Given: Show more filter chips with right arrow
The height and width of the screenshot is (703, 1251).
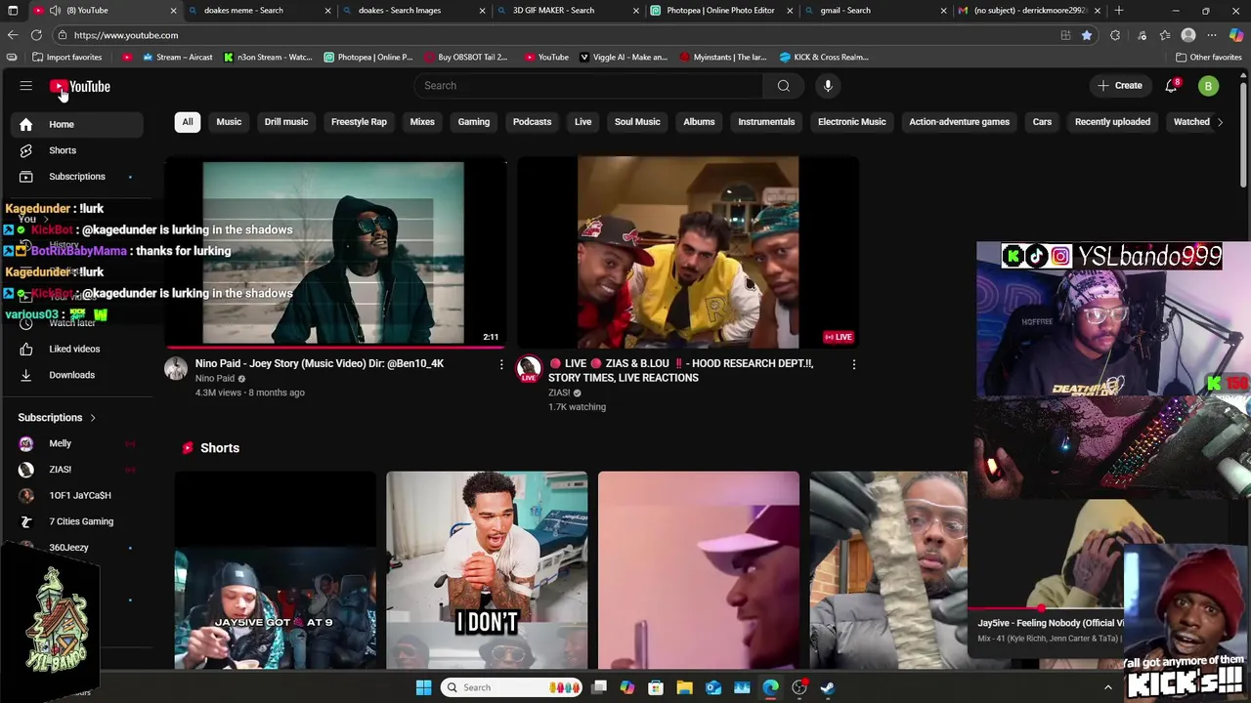Looking at the screenshot, I should 1219,122.
